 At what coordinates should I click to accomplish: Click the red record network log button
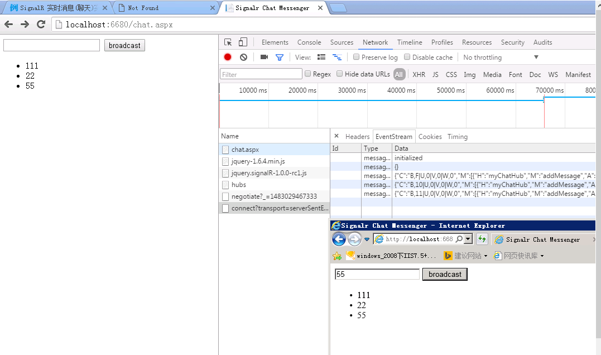click(228, 57)
